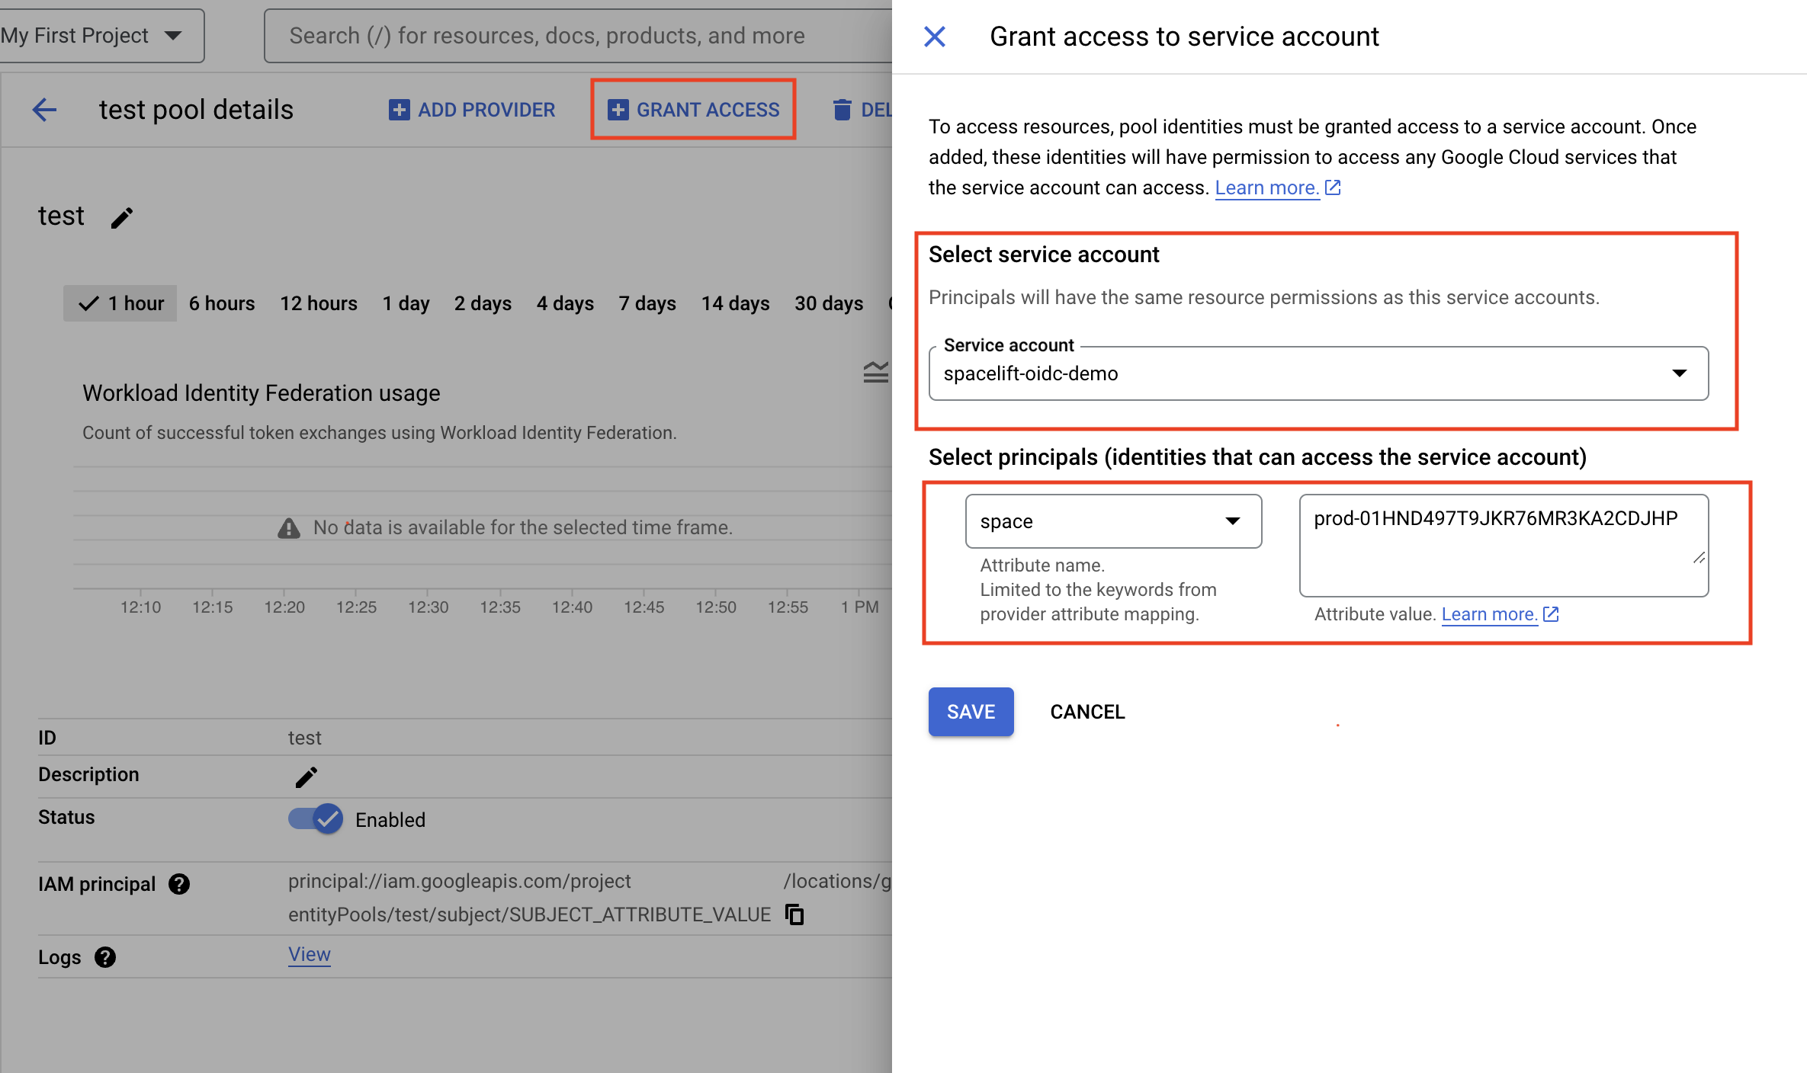Click the Delete trash icon in toolbar

[x=842, y=109]
